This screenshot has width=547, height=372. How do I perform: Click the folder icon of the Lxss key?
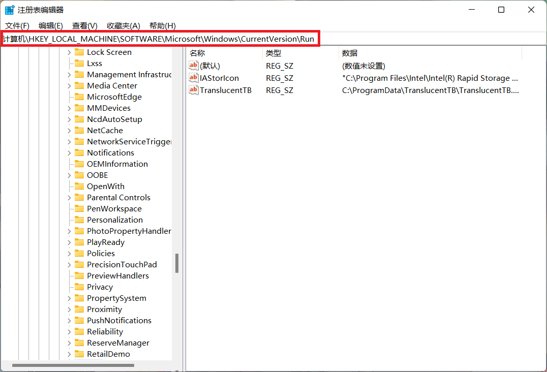coord(79,63)
